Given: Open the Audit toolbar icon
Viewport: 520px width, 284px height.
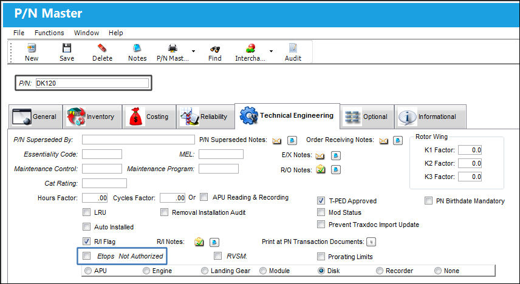Looking at the screenshot, I should 293,48.
